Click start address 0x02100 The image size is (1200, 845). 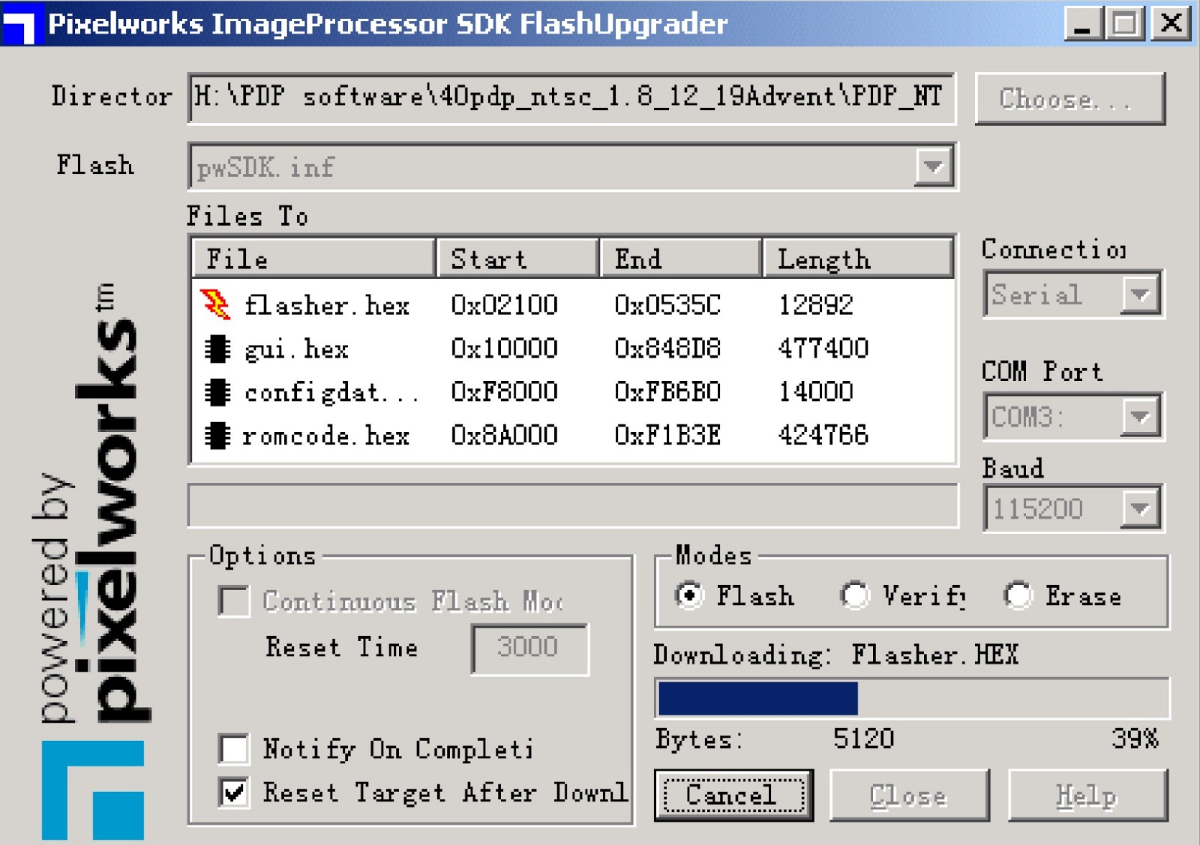[504, 305]
